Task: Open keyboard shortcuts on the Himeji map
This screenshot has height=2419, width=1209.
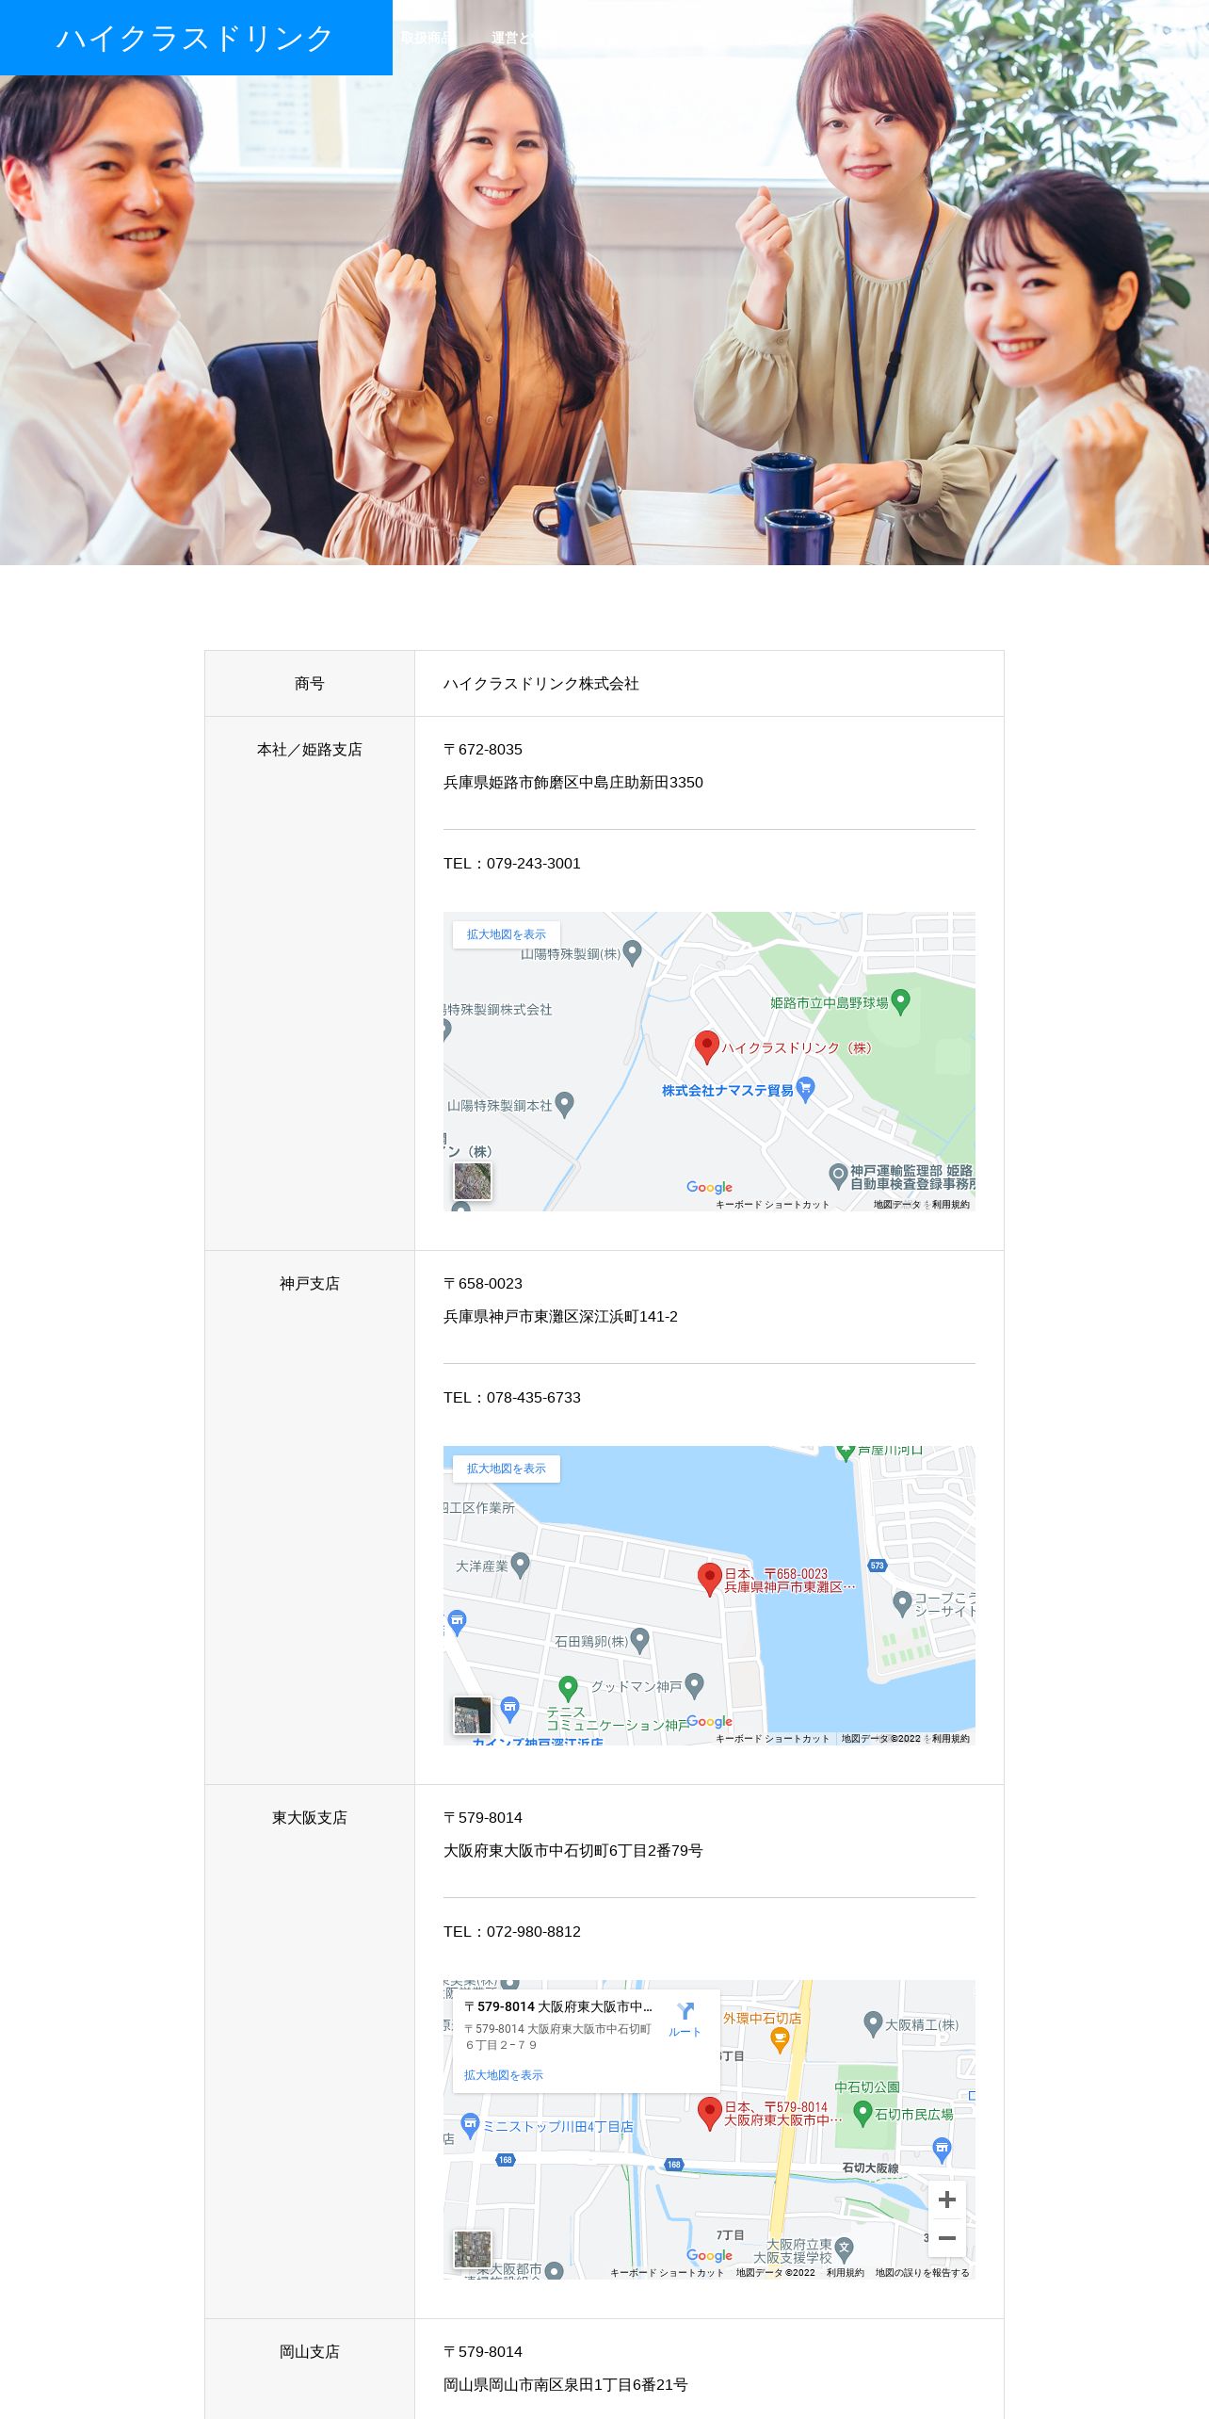Action: pyautogui.click(x=772, y=1204)
